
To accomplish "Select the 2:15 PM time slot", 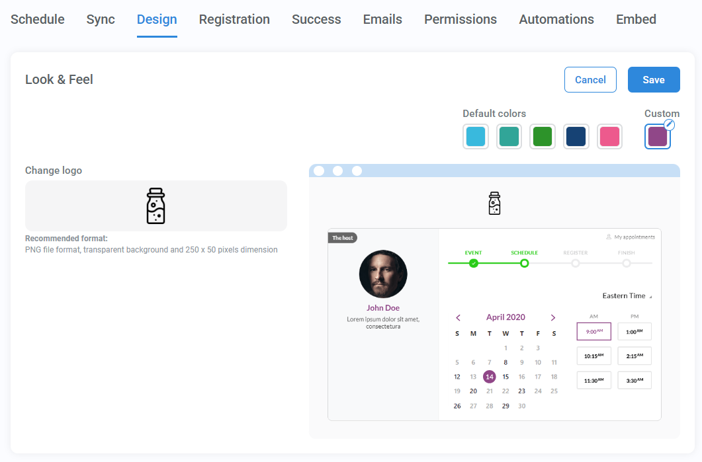I will (x=634, y=356).
